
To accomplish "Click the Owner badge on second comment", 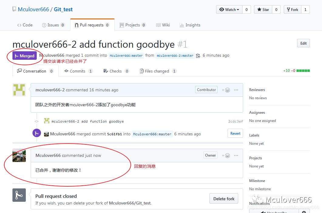I will point(210,155).
